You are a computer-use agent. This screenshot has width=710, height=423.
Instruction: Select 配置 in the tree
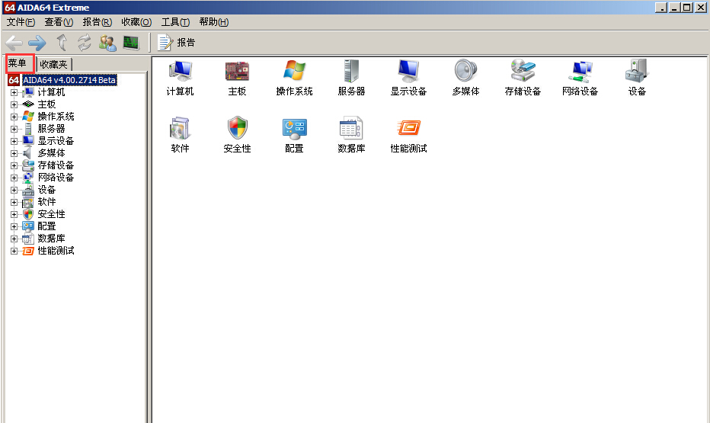[46, 226]
